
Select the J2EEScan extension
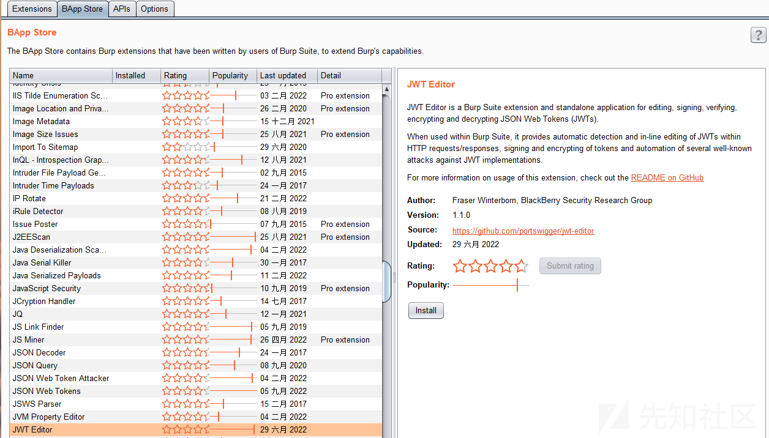pyautogui.click(x=31, y=237)
